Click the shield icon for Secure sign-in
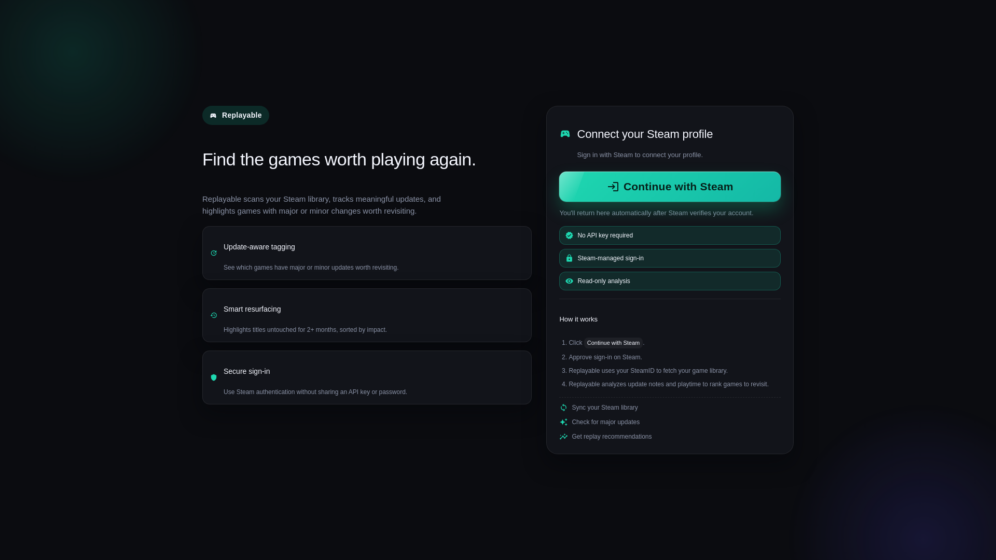 coord(214,377)
